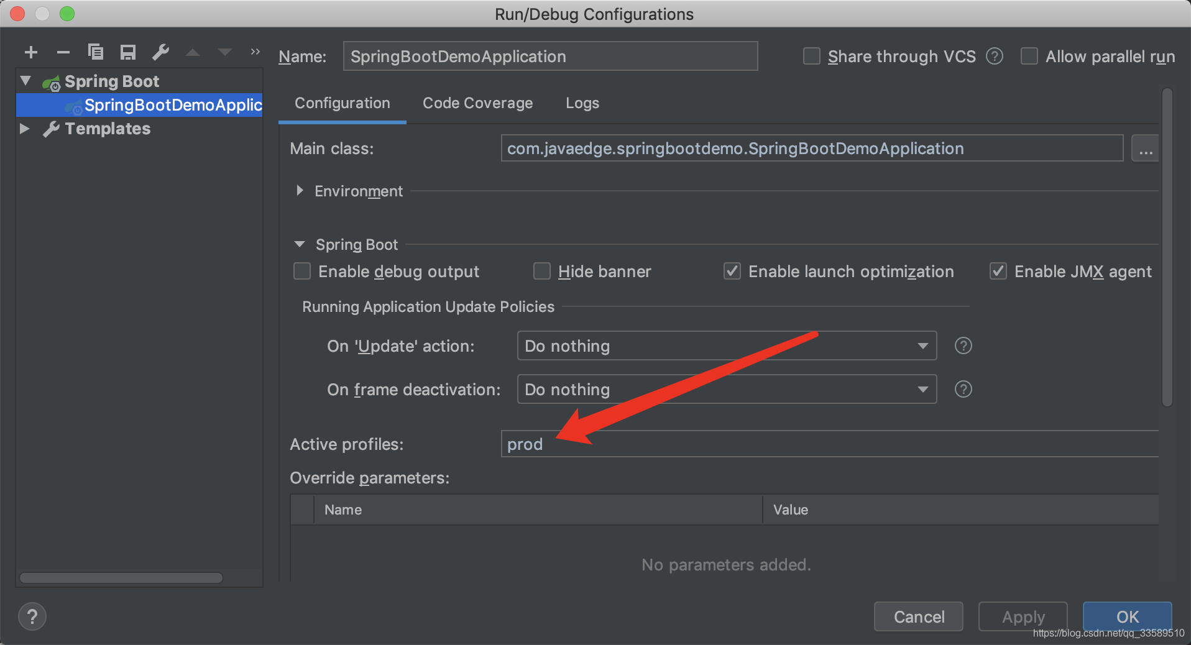The width and height of the screenshot is (1191, 645).
Task: Open On 'Update' action dropdown
Action: 727,345
